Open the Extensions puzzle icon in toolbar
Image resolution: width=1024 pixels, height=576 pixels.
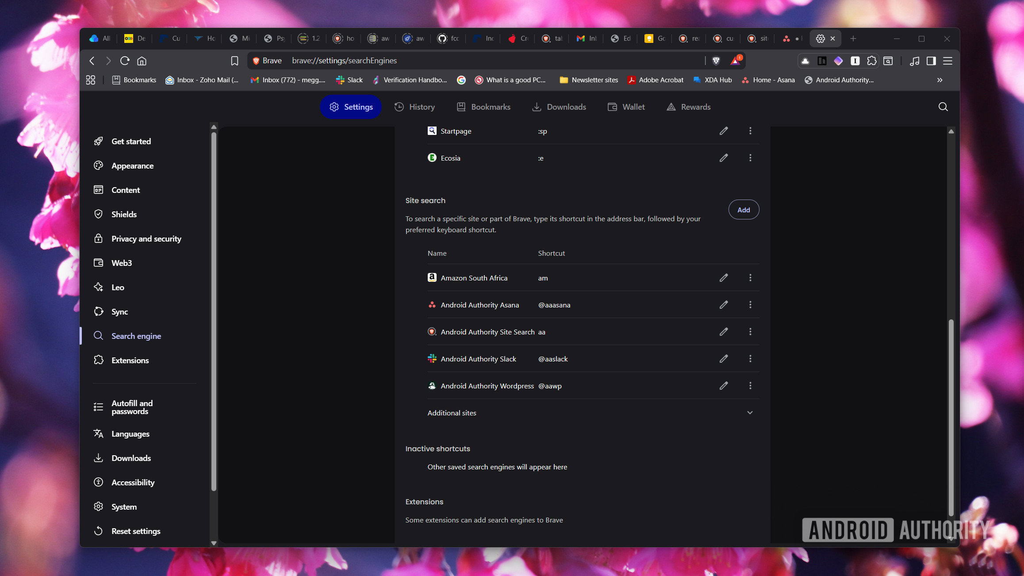pos(871,61)
